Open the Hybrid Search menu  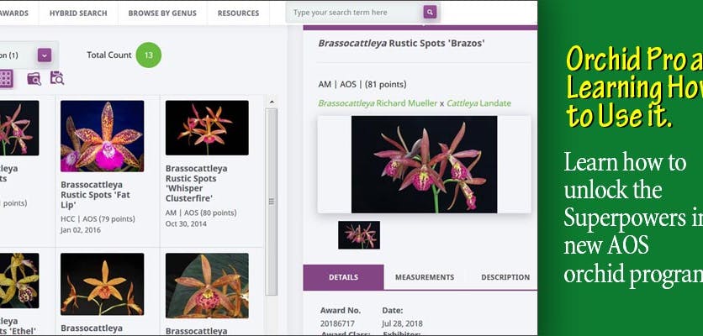(80, 13)
